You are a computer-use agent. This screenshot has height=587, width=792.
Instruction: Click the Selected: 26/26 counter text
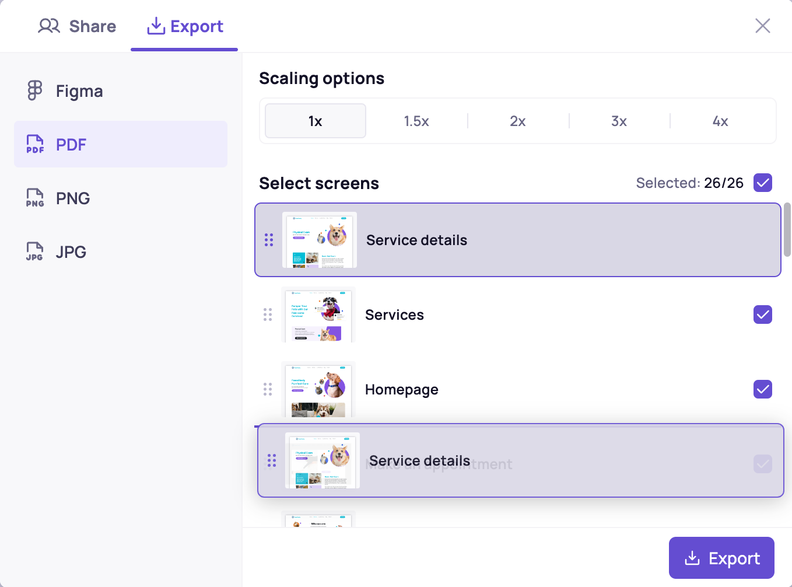pos(689,183)
